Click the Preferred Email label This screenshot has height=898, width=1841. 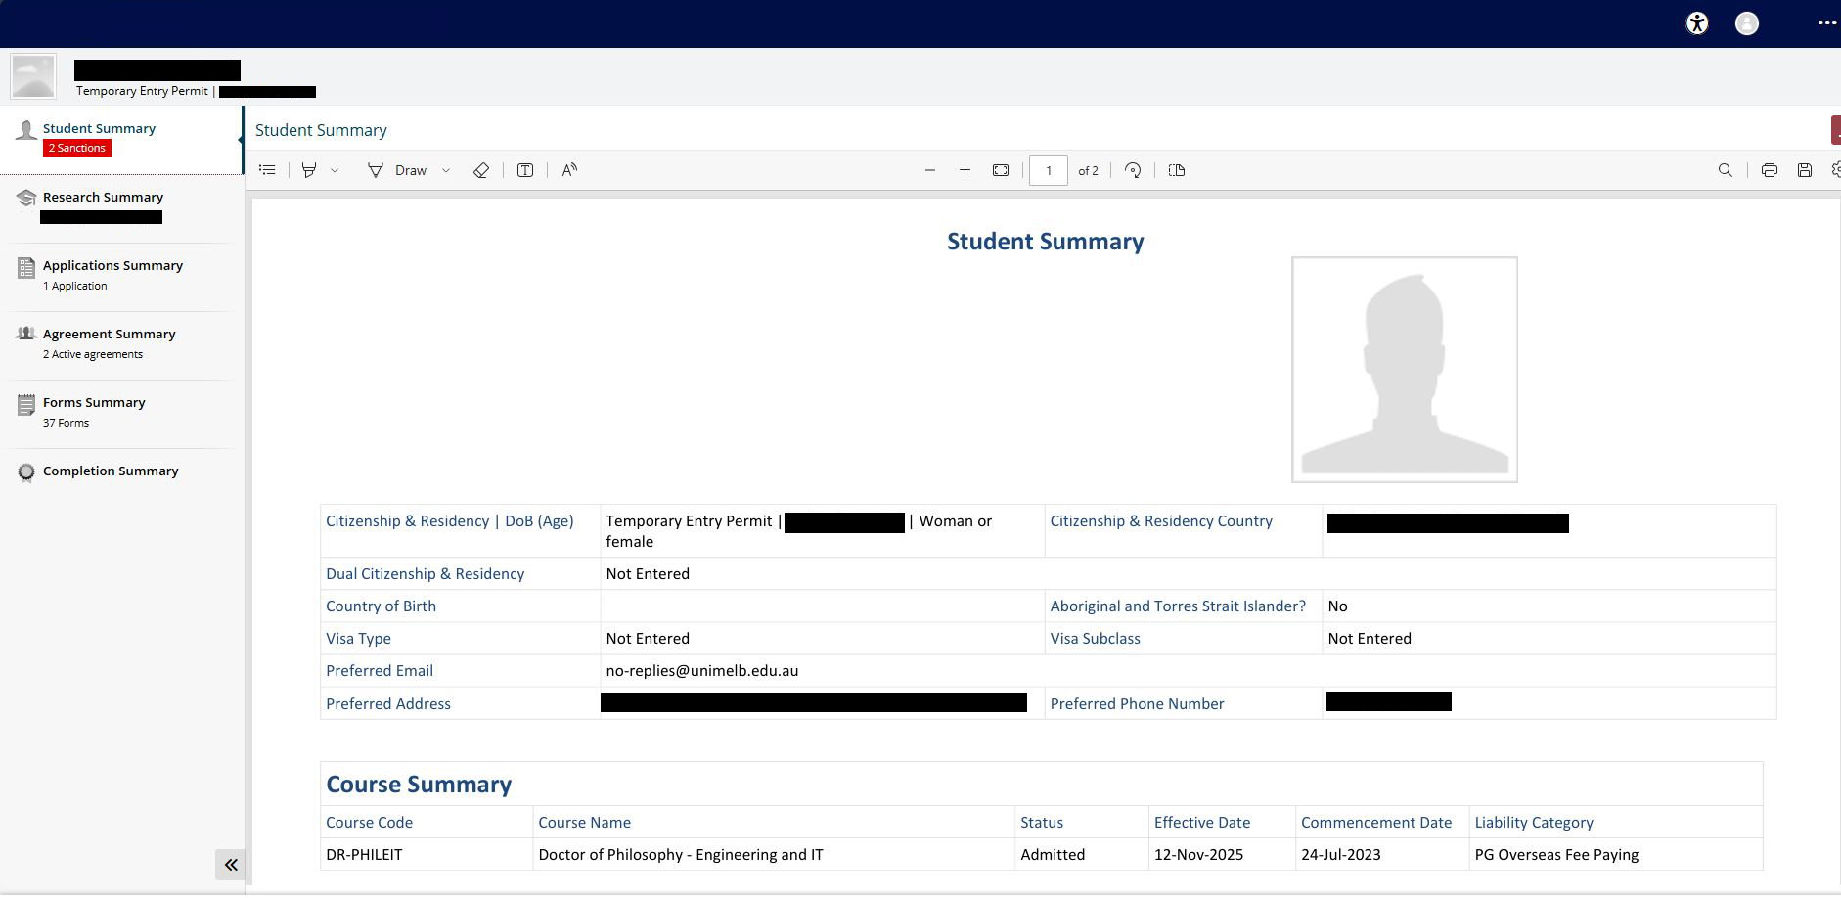click(x=380, y=671)
